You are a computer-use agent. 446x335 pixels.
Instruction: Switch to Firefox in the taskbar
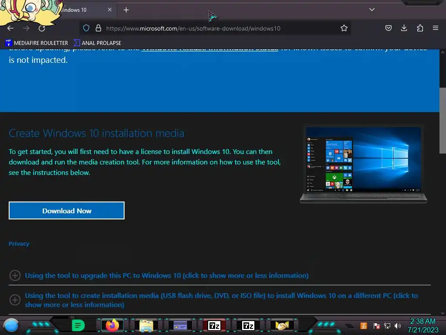coord(112,325)
